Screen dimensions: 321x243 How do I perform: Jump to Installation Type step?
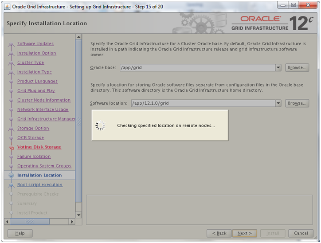35,72
